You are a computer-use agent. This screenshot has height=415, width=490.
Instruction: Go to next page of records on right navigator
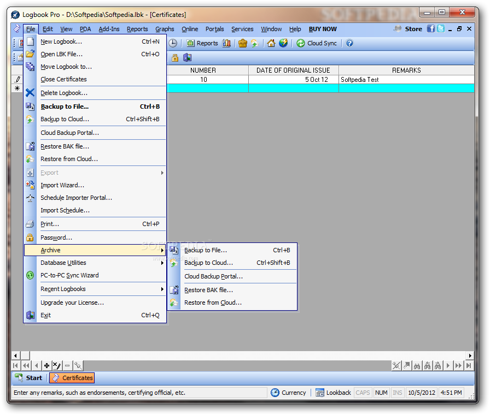458,365
